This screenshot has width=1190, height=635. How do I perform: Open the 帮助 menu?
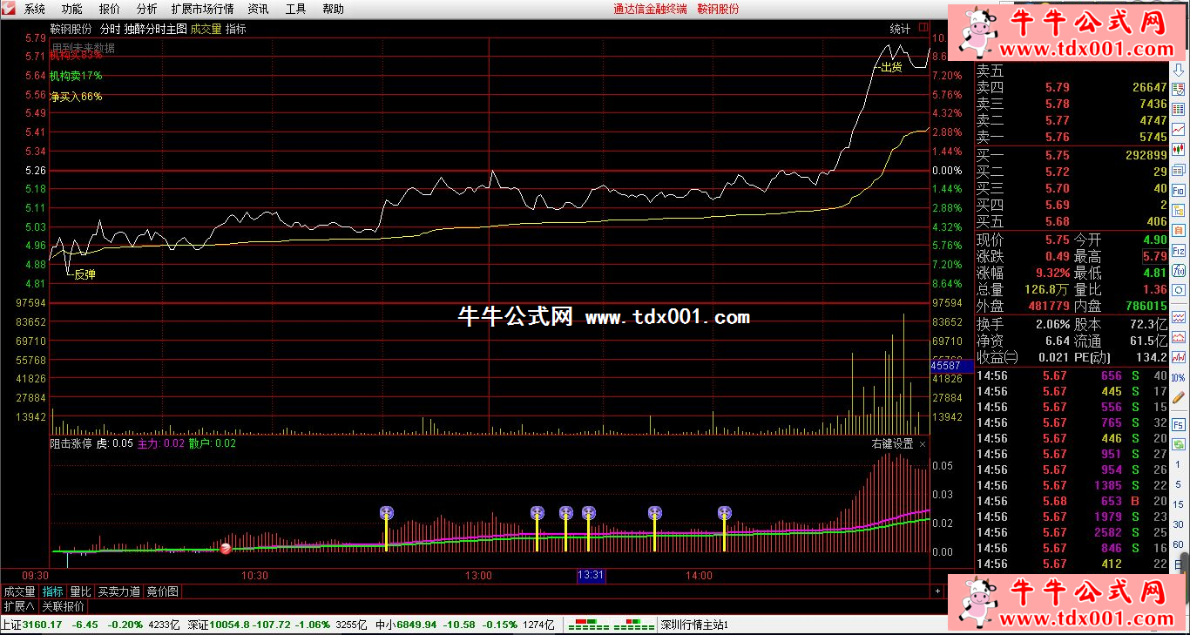tap(333, 9)
